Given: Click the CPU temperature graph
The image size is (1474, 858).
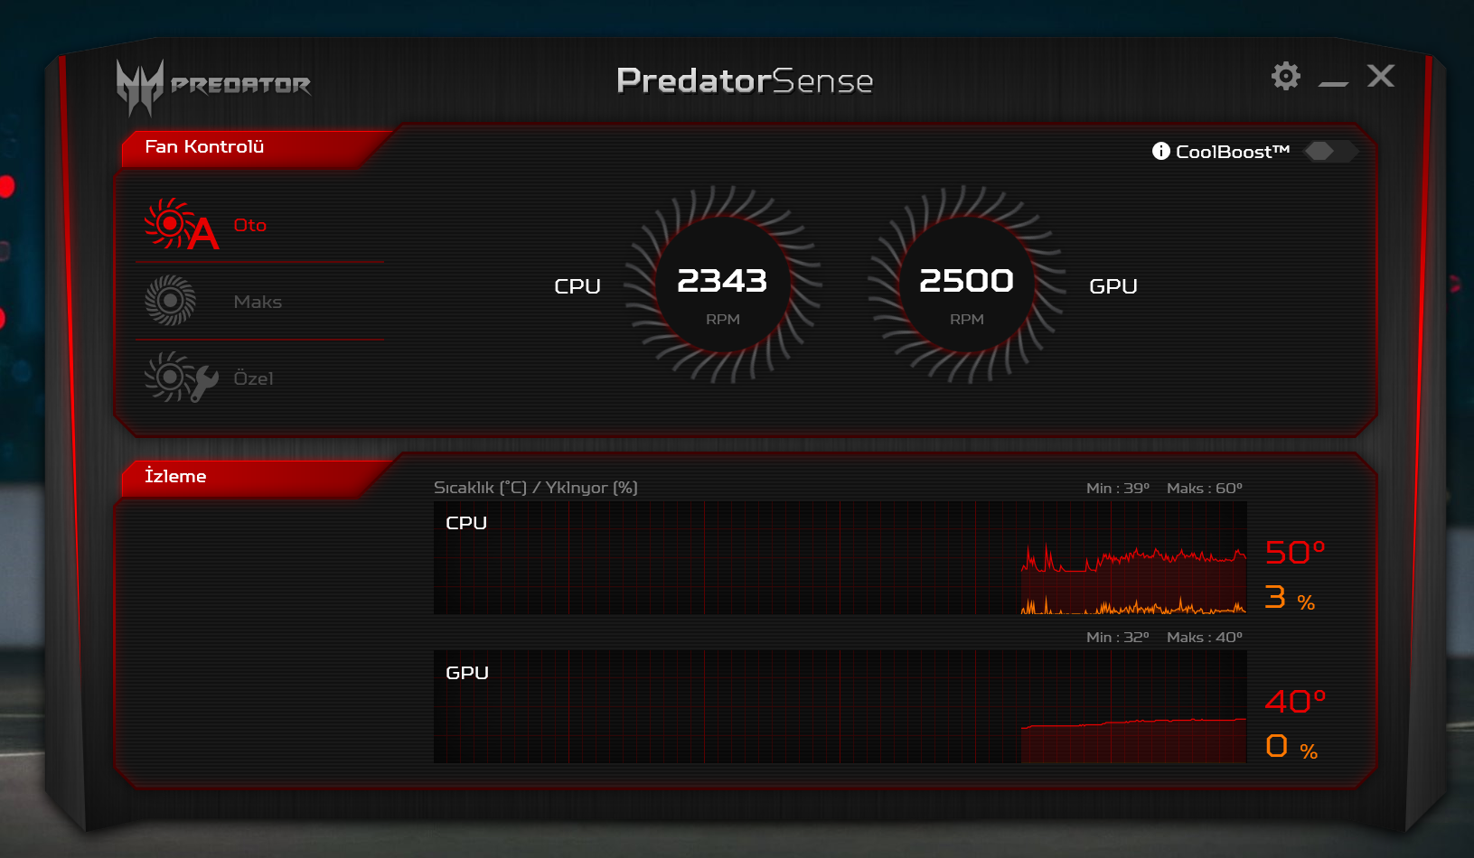Looking at the screenshot, I should 840,558.
